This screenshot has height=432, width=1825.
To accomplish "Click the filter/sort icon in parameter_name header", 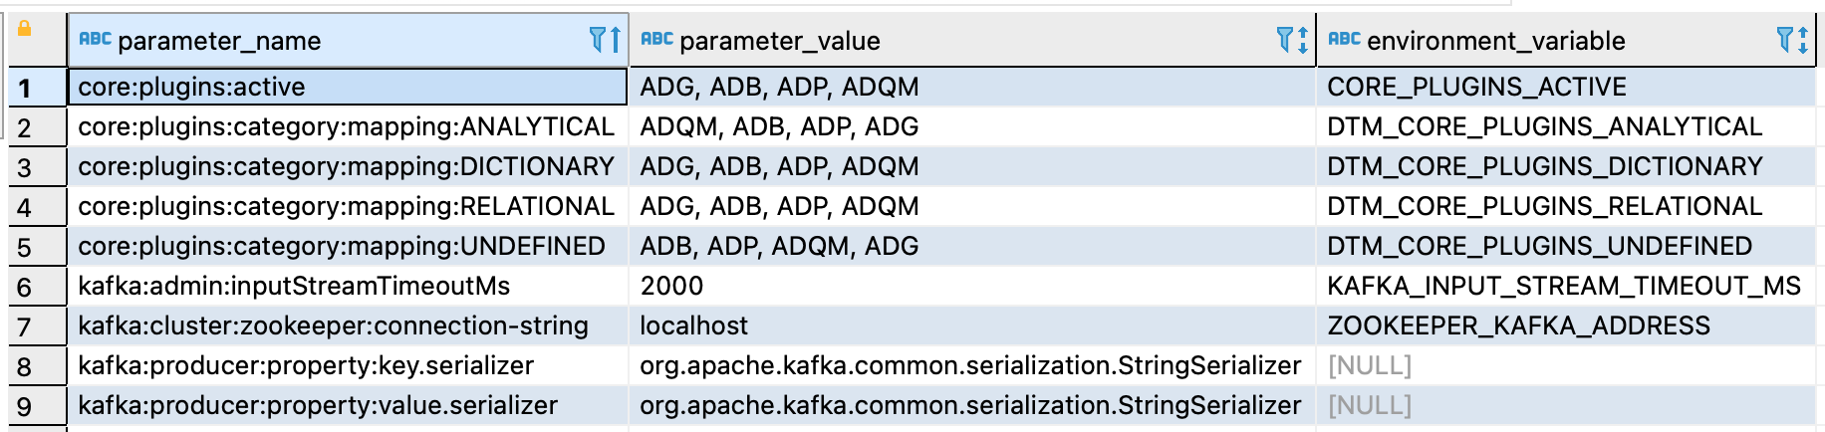I will point(605,40).
